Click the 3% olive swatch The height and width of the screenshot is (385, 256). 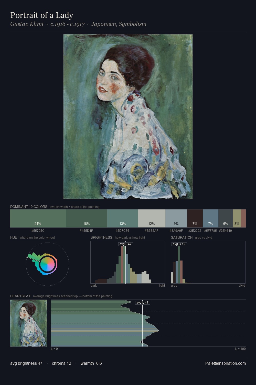pos(237,218)
